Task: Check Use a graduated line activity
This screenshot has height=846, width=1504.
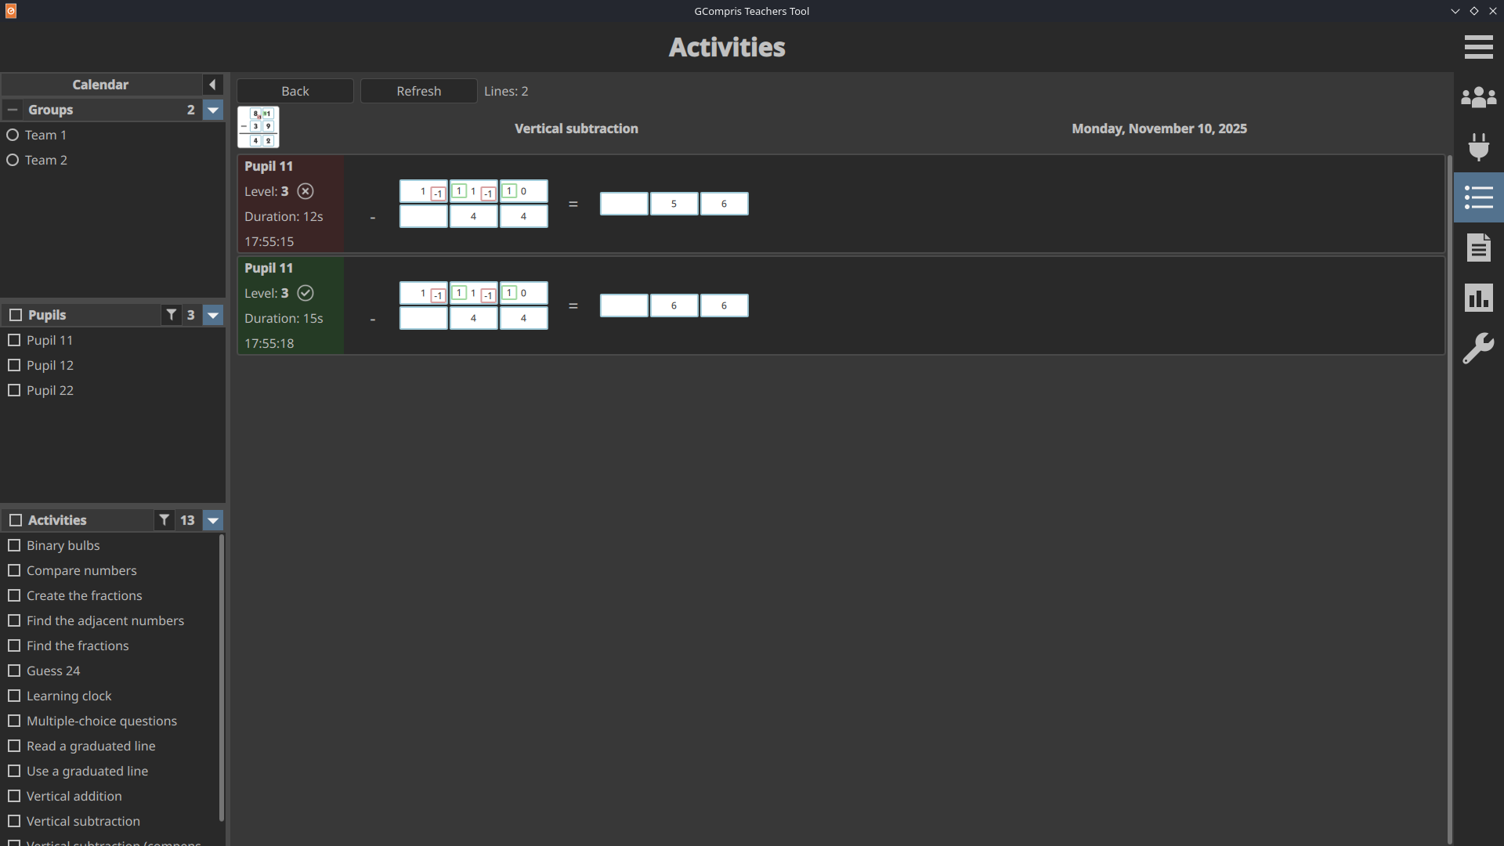Action: pos(14,771)
